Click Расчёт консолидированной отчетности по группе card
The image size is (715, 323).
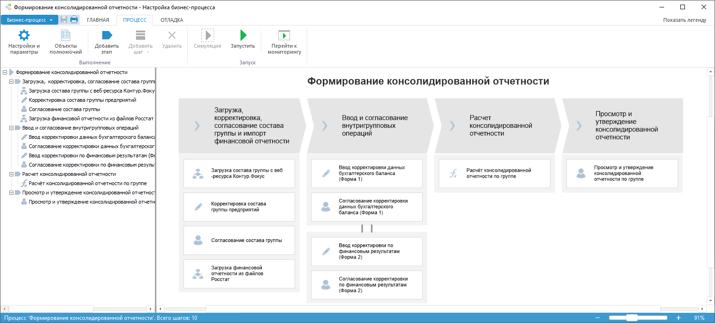point(494,174)
